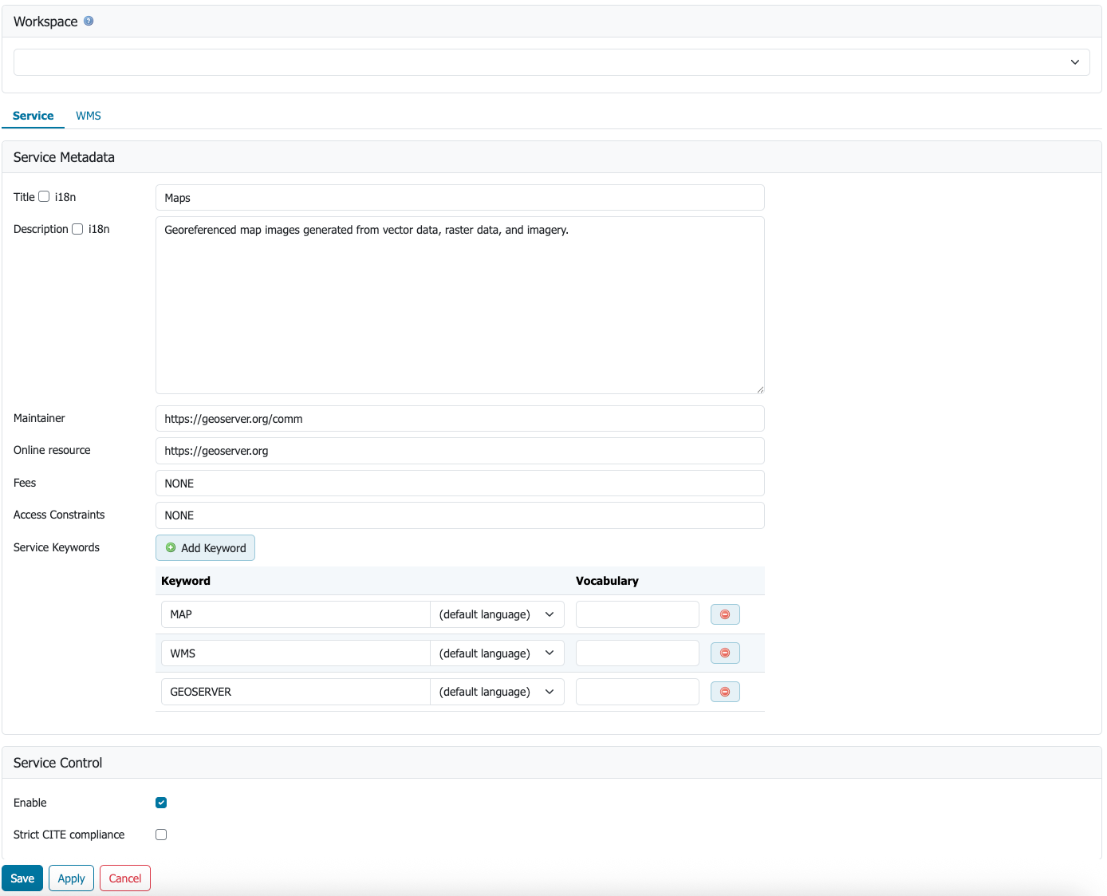Click the GEOSERVER keyword text field

(296, 692)
